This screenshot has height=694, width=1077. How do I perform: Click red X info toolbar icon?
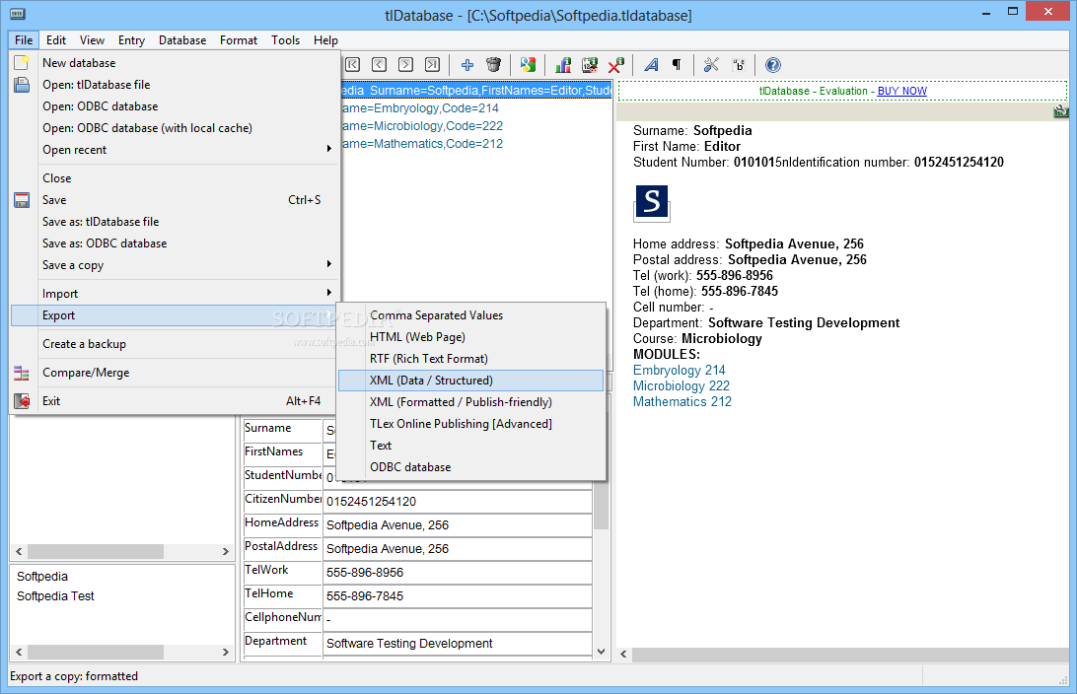pyautogui.click(x=615, y=65)
